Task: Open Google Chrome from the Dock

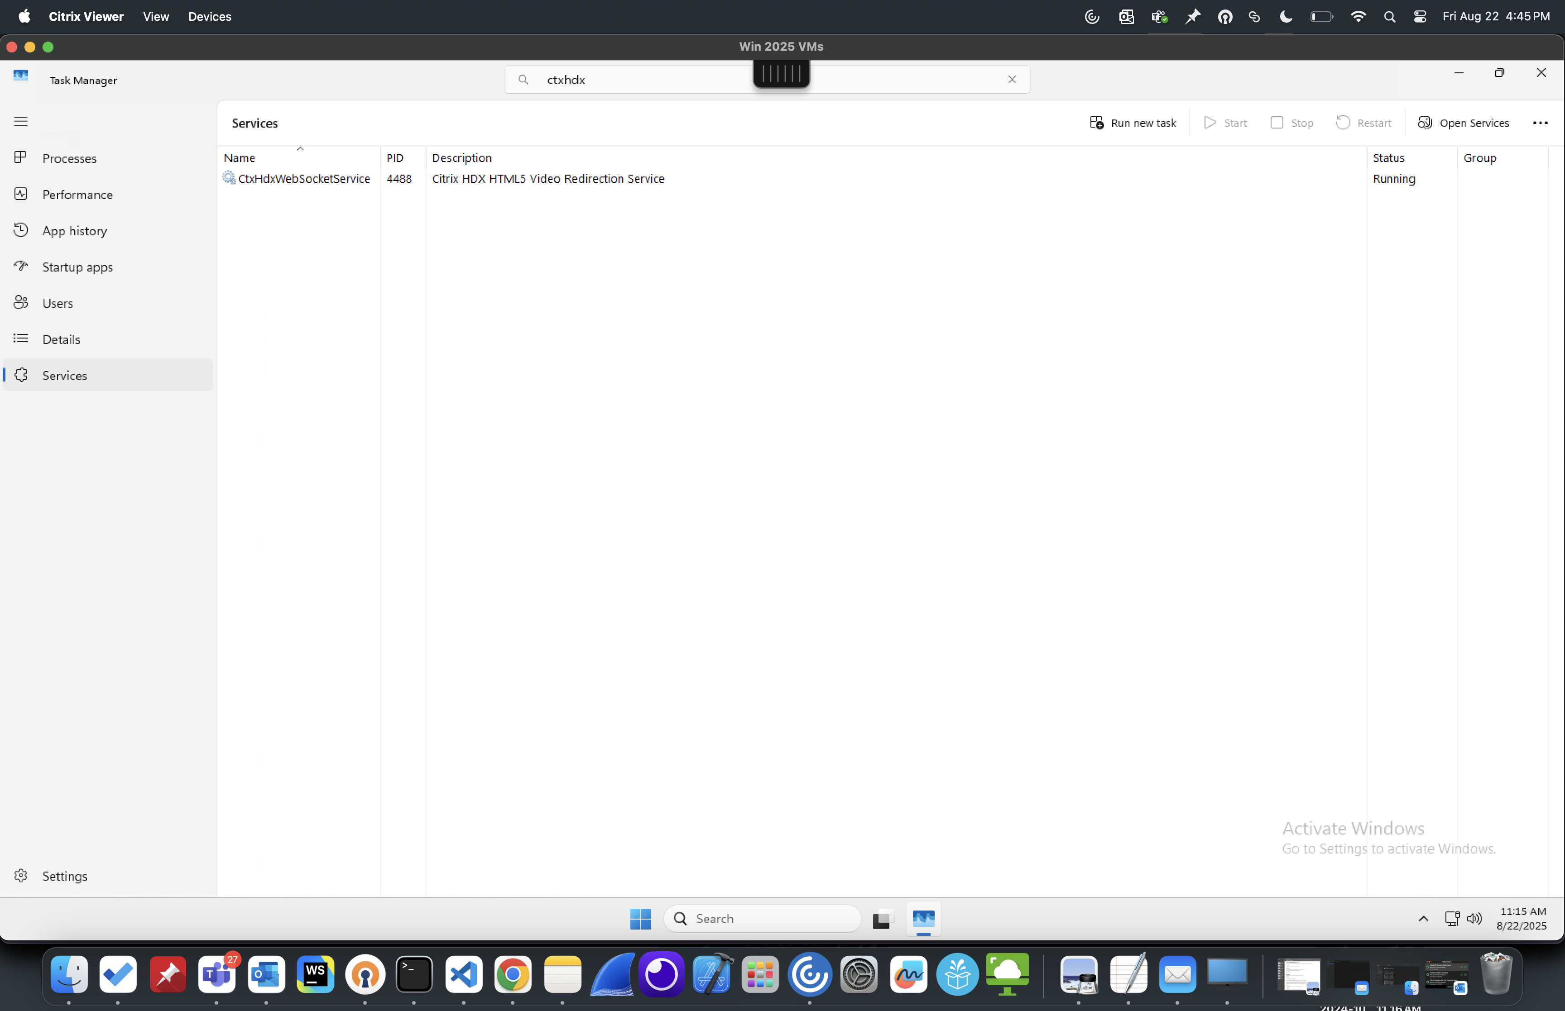Action: coord(513,974)
